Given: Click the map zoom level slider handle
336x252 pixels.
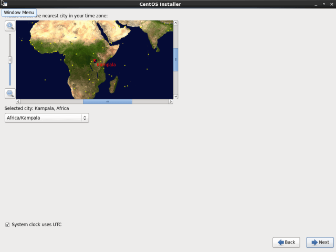Looking at the screenshot, I should click(9, 60).
